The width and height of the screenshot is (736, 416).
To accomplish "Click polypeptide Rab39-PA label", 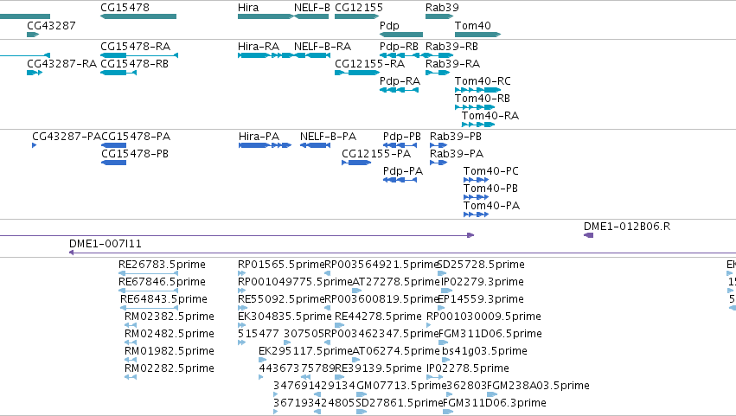I will click(x=457, y=154).
